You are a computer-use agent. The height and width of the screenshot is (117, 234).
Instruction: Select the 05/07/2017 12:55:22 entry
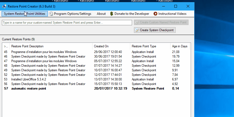tap(96, 61)
